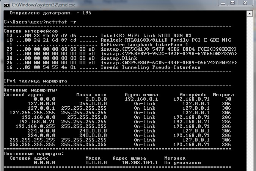Screen dimensions: 256x171
Task: Click network address "127.0.0.0"
Action: 41,104
